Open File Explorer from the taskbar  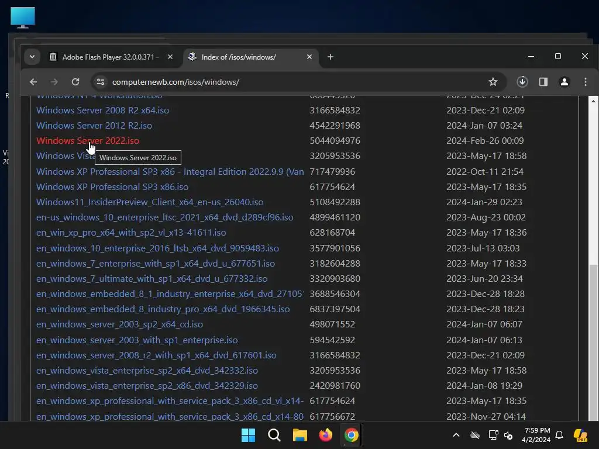300,435
